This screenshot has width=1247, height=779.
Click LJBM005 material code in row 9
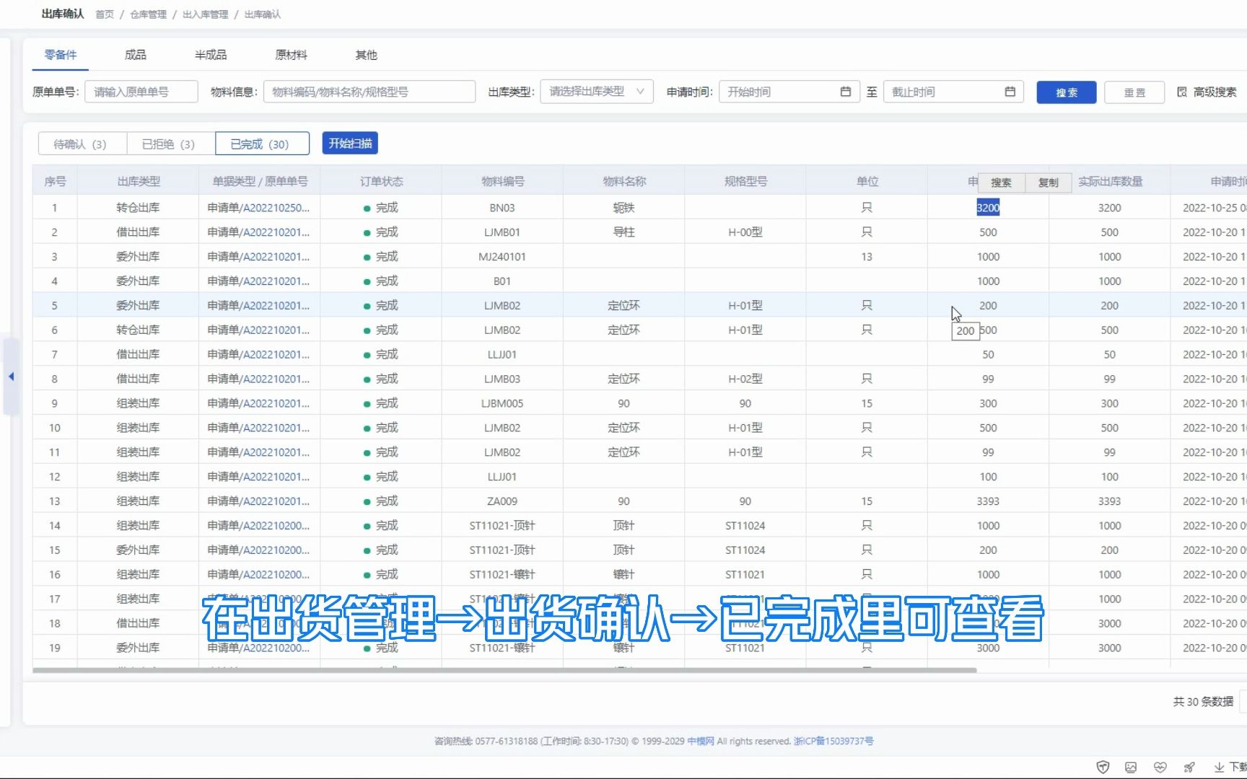click(x=502, y=403)
